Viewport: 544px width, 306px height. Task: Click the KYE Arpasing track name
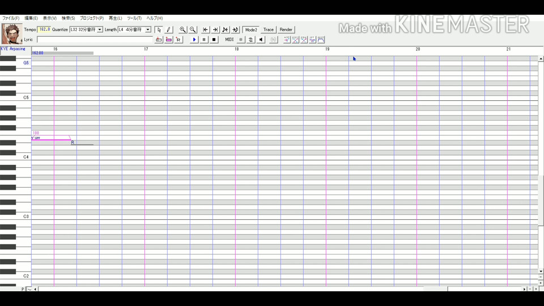point(13,49)
